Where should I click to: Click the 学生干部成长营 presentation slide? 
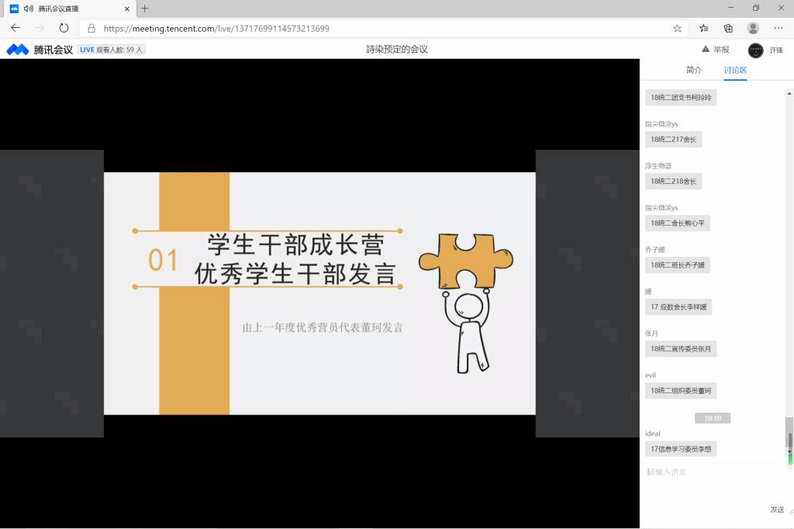point(319,293)
